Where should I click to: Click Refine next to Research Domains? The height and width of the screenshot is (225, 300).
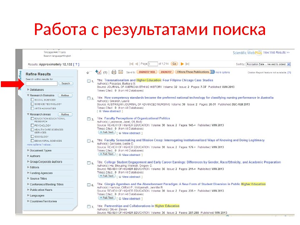(65, 95)
